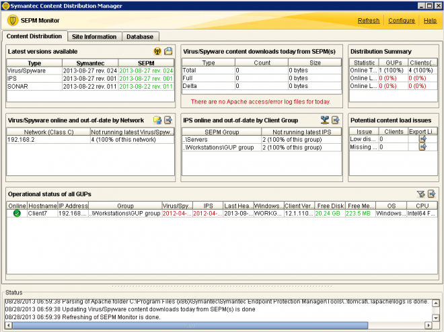Sort GUPs table by Free Disk column
Image resolution: width=444 pixels, height=332 pixels.
click(x=330, y=206)
